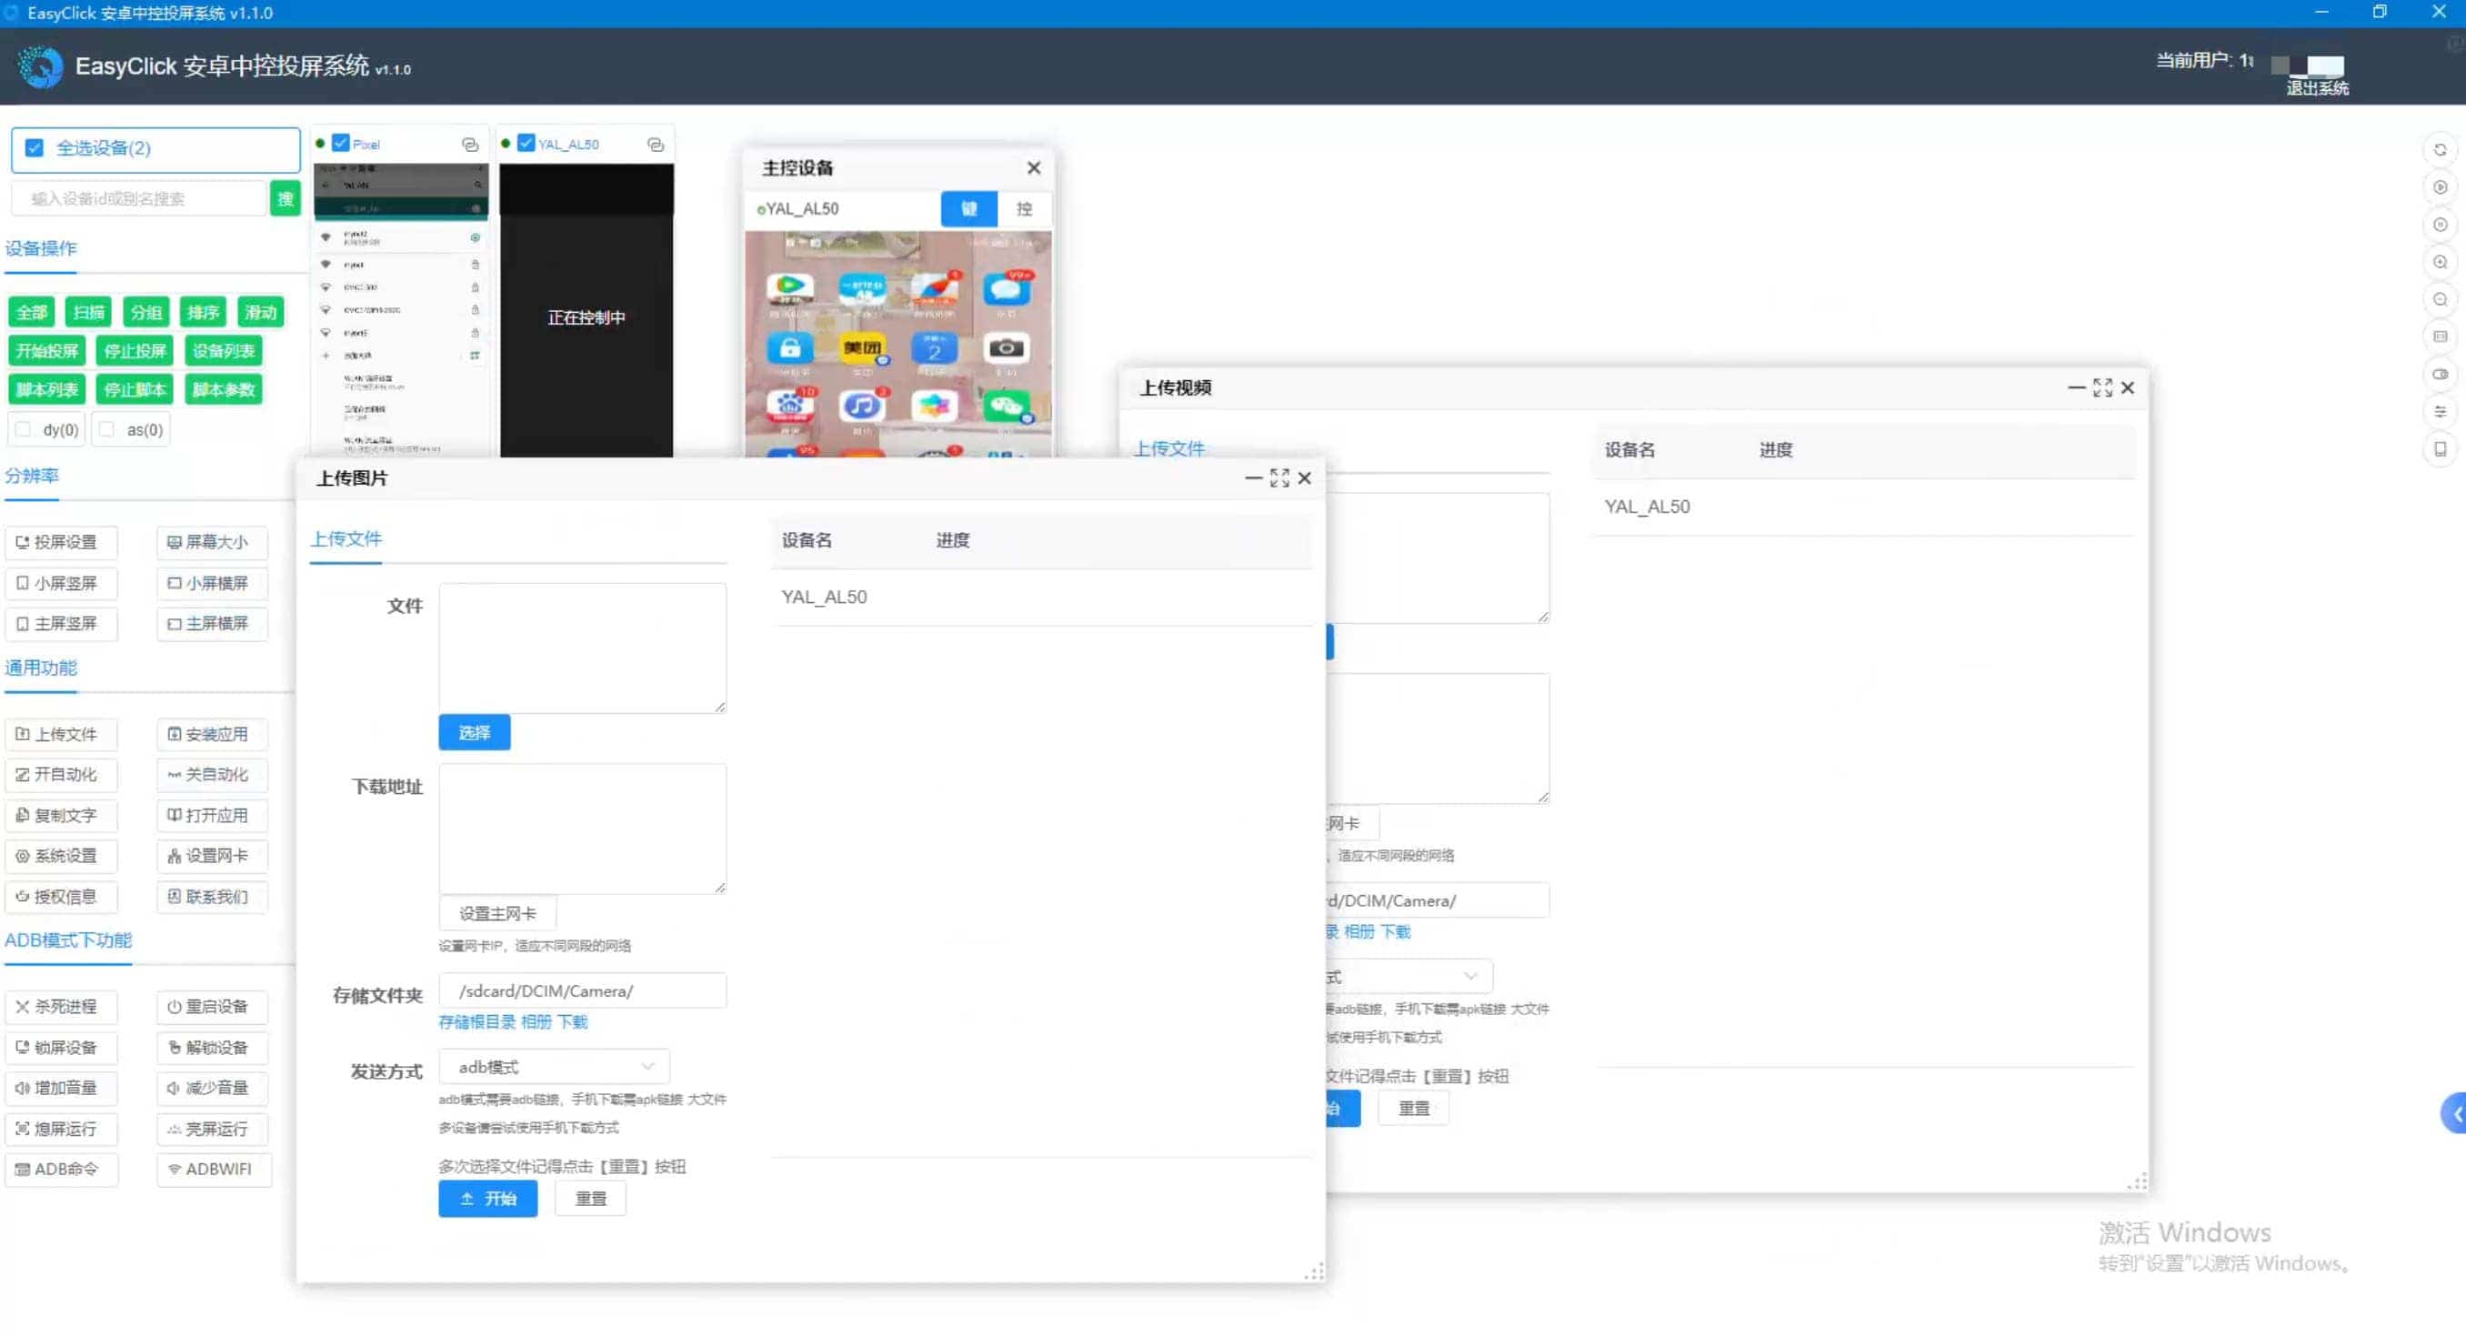Open the ADBWIFI function
Image resolution: width=2466 pixels, height=1337 pixels.
click(x=214, y=1170)
